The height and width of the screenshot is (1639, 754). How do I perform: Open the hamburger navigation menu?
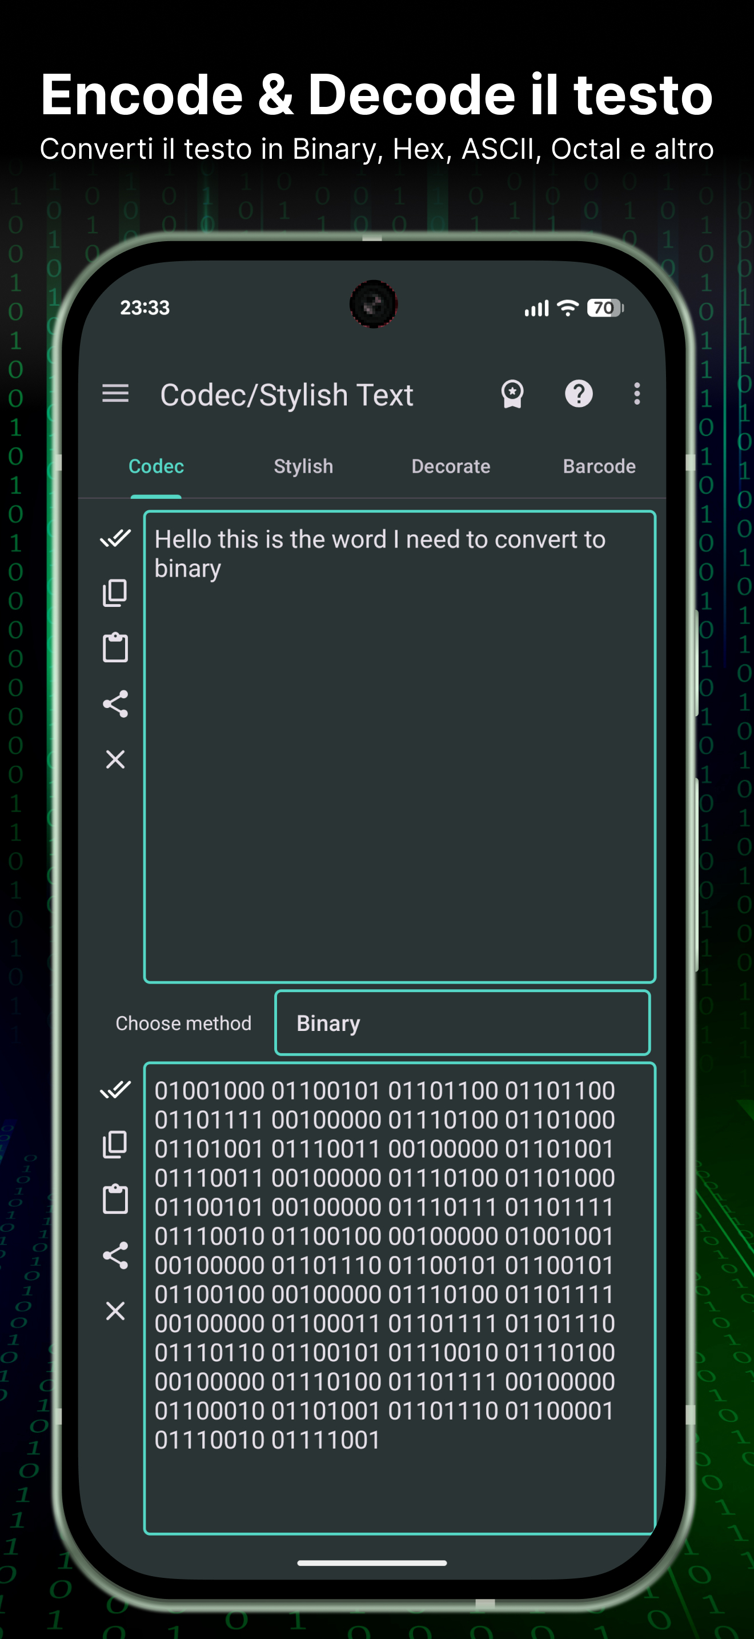pyautogui.click(x=115, y=394)
